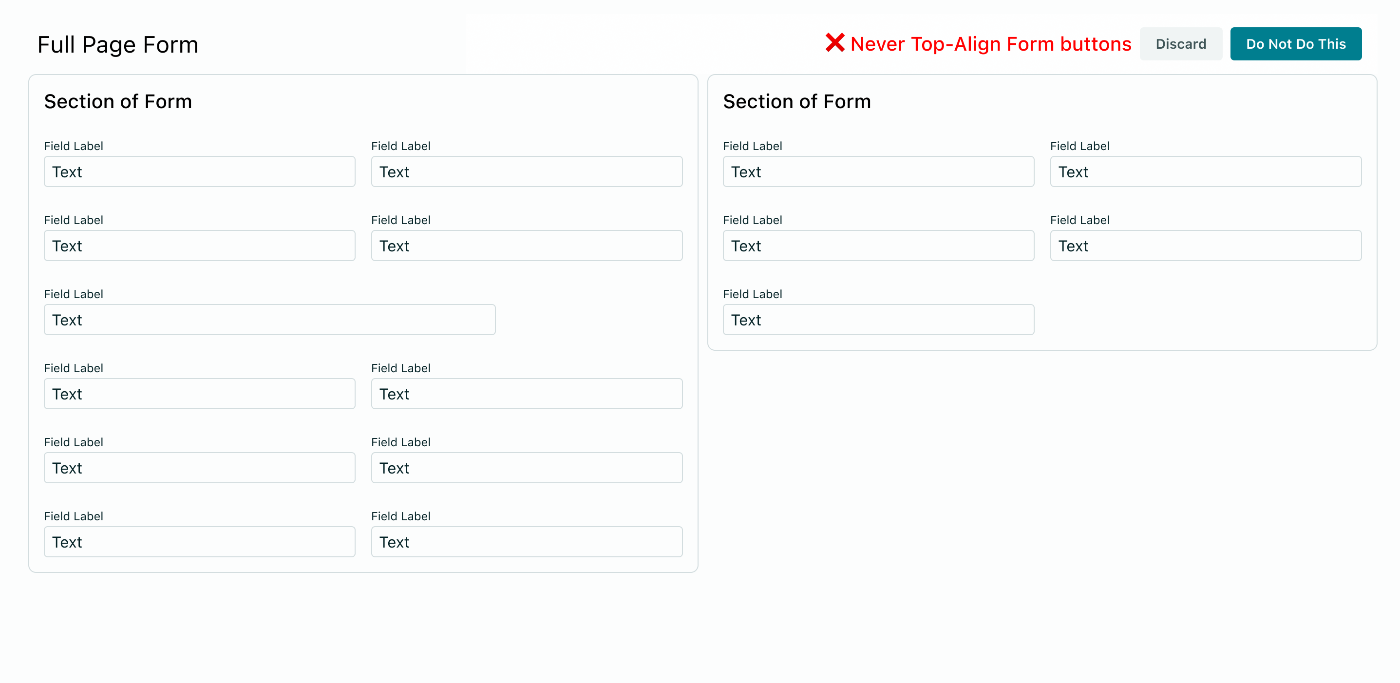Image resolution: width=1400 pixels, height=683 pixels.
Task: Click second-row right field in right section
Action: coord(1206,246)
